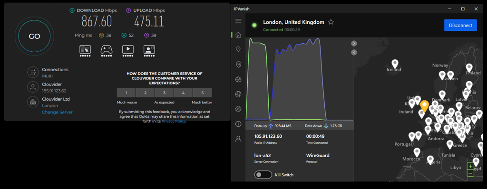Click the upload arrow icon beside UPLOAD Mbps
487x189 pixels.
tap(128, 10)
